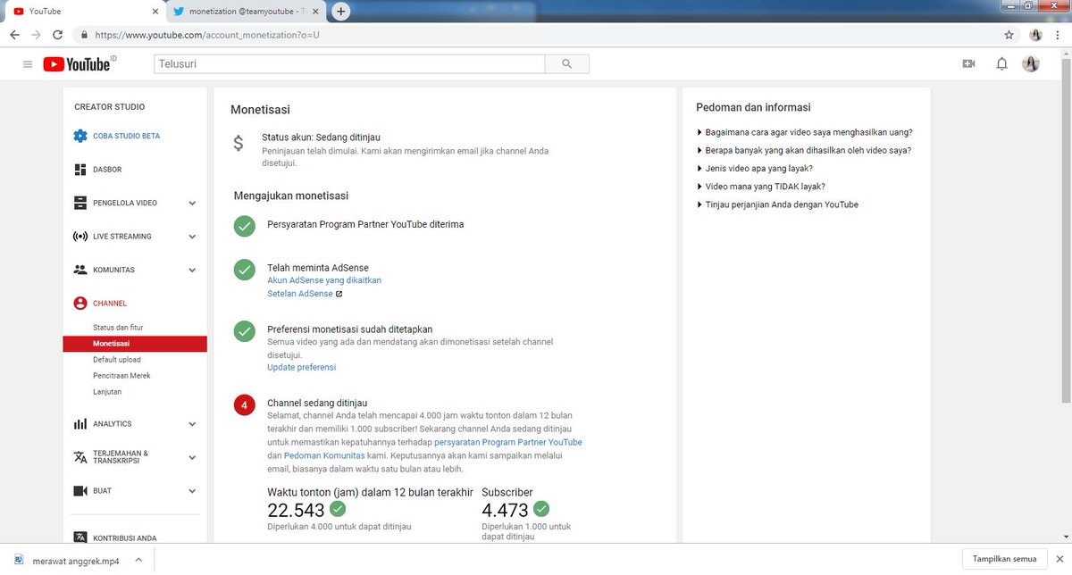Open the create video camera icon
The height and width of the screenshot is (575, 1072).
pos(967,64)
